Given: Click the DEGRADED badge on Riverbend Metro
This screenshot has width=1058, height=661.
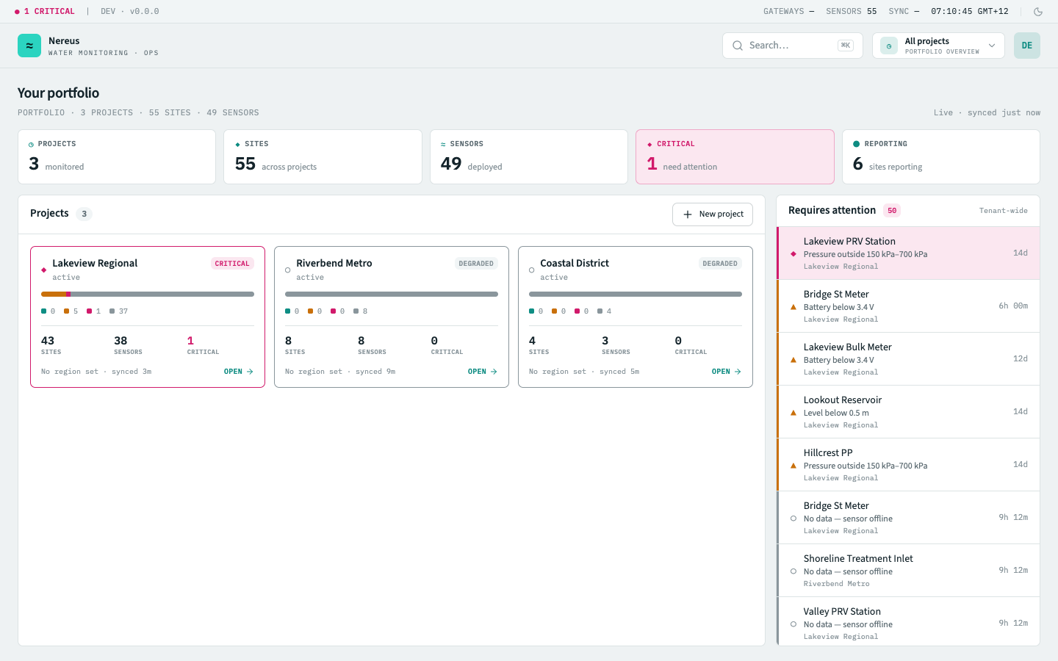Looking at the screenshot, I should (x=476, y=264).
